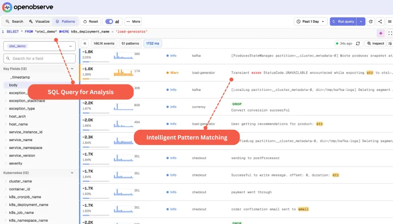Open the More menu

tap(133, 22)
